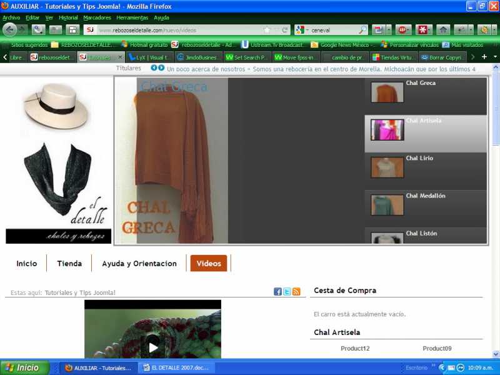Image resolution: width=500 pixels, height=375 pixels.
Task: Open a new tab with plus button
Action: tap(484, 57)
